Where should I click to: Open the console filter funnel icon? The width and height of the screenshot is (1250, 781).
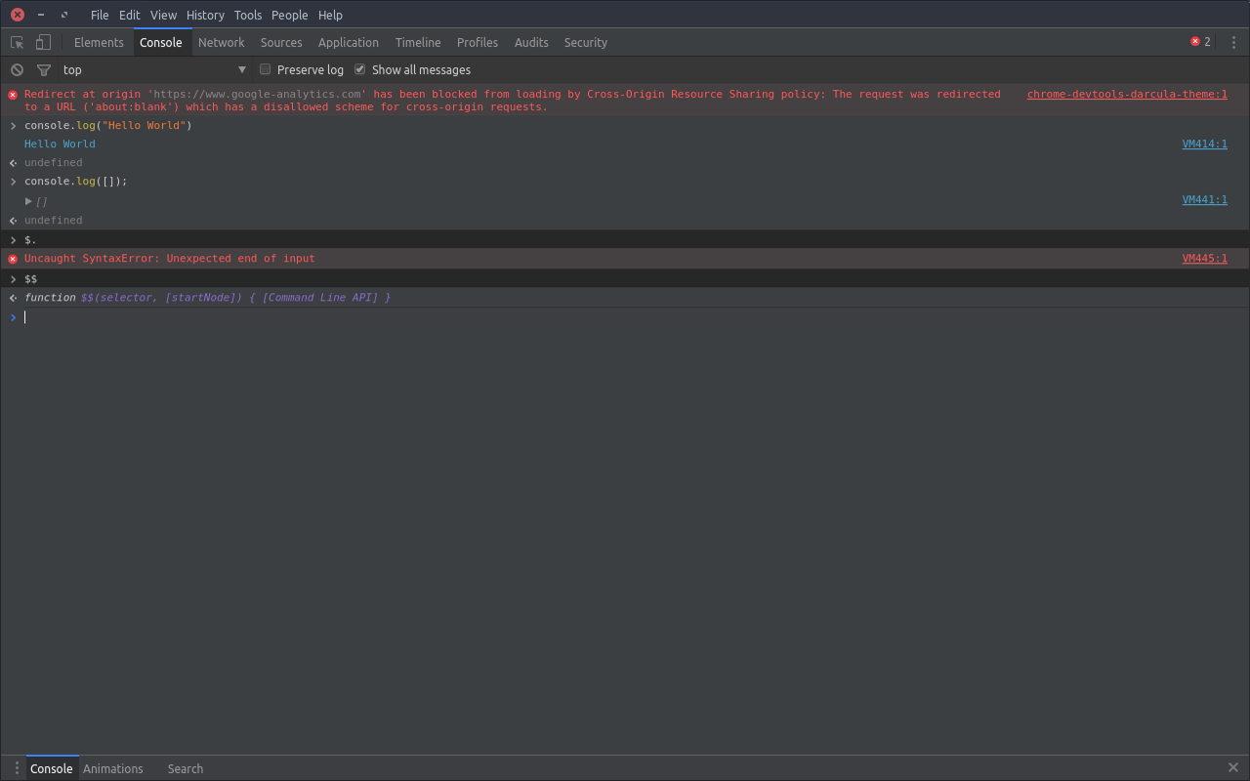pos(43,69)
